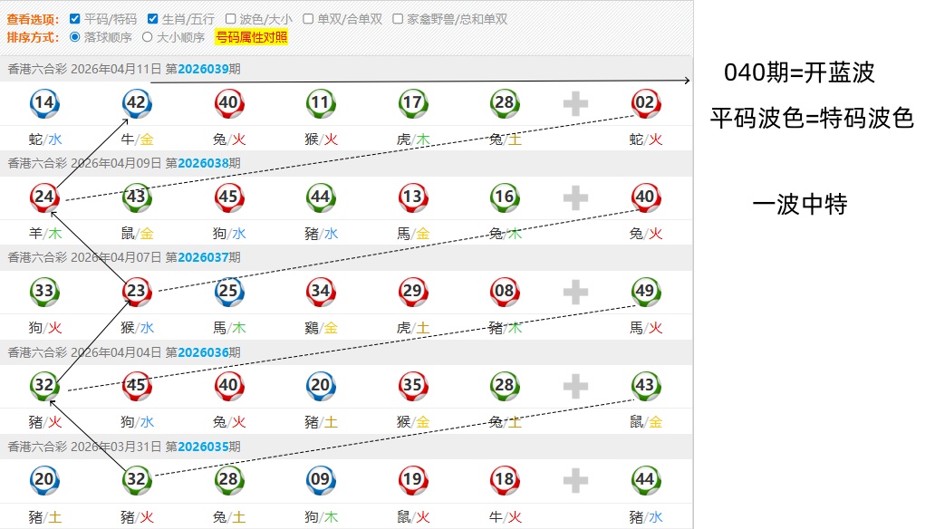Open the 号码属性对照 highlighted button
The height and width of the screenshot is (529, 935).
[251, 38]
